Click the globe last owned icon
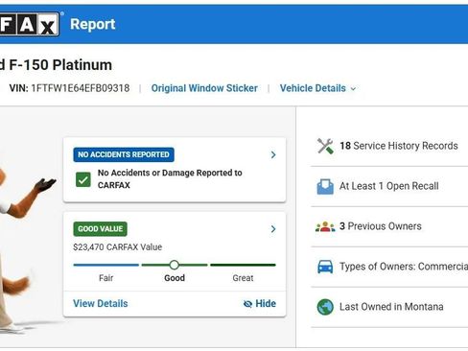This screenshot has width=468, height=351. point(325,307)
